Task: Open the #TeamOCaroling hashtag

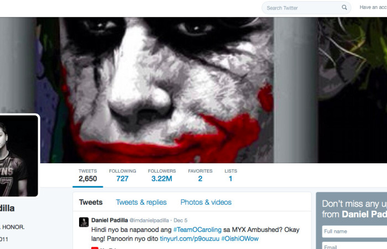Action: 197,230
